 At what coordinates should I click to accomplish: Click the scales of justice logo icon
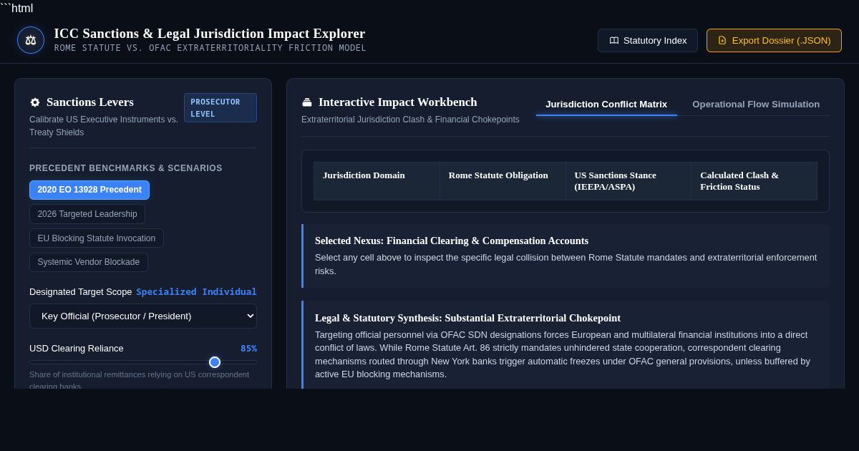(x=31, y=40)
